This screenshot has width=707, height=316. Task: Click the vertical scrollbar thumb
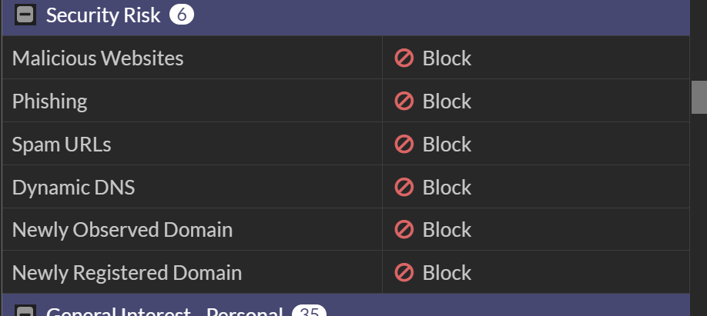point(699,97)
